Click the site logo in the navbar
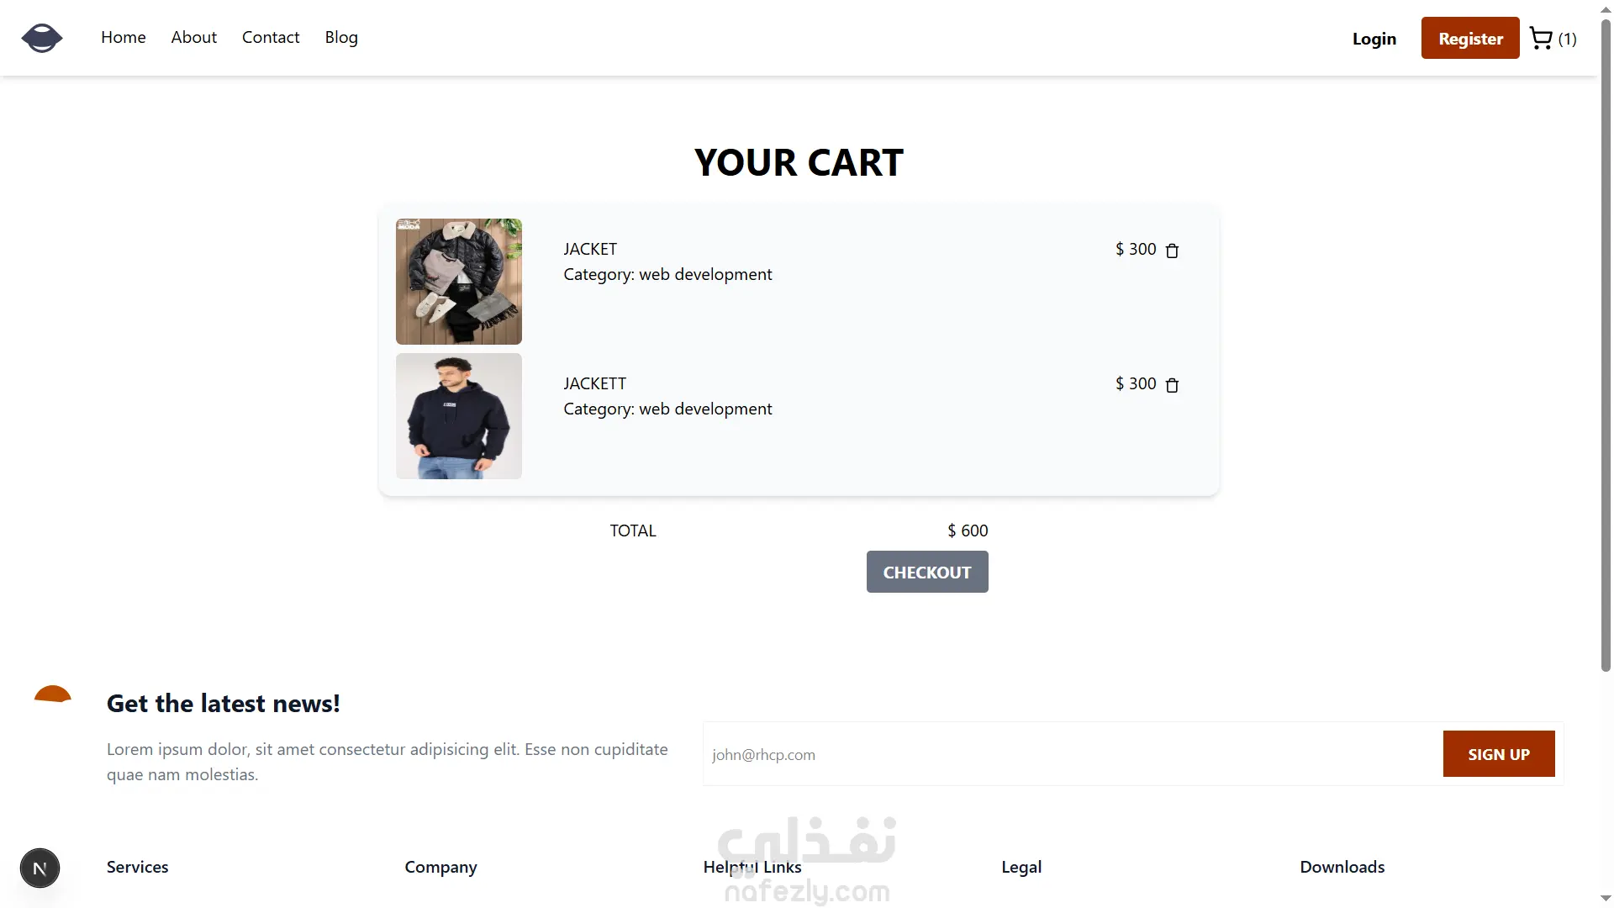 (42, 38)
